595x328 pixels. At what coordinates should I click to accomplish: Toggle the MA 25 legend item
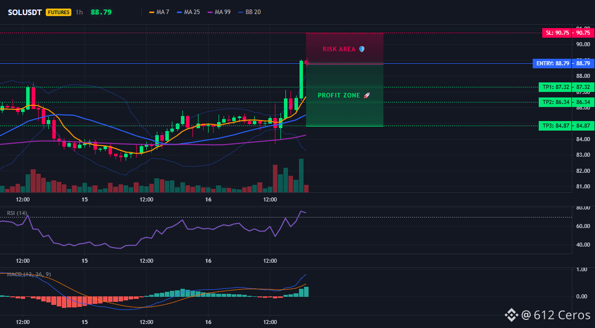(188, 12)
